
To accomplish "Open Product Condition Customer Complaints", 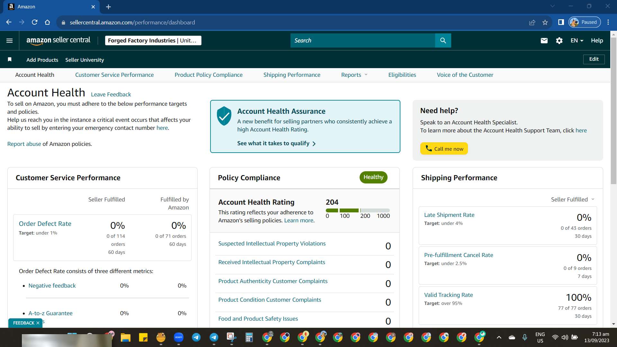I will coord(270,300).
